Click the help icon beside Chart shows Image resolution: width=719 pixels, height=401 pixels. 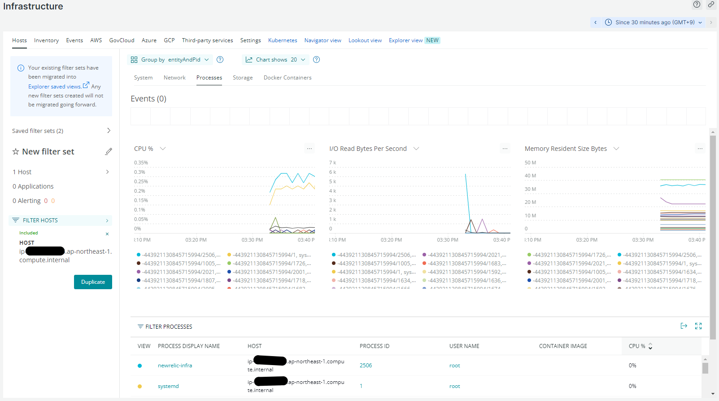(316, 60)
